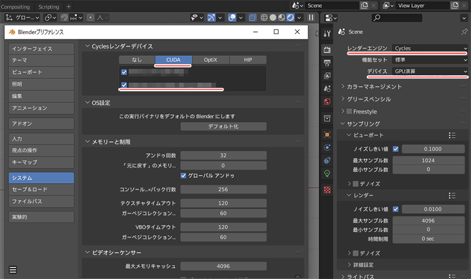Open the デバイス GPU演算 dropdown
Screen dimensions: 471x279
click(x=430, y=71)
